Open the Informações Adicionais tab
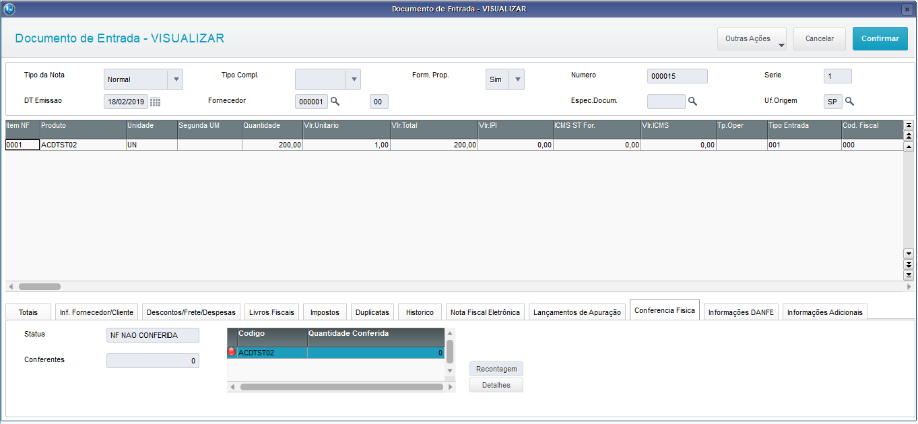This screenshot has height=424, width=918. (825, 312)
